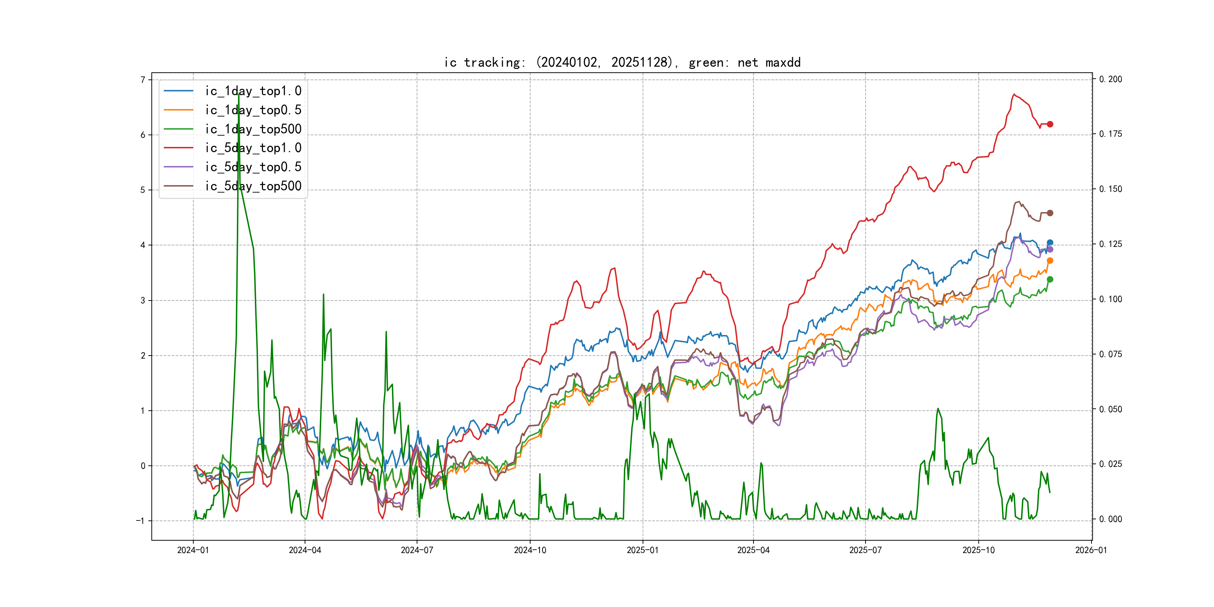
Task: Click the left axis value 7
Action: pos(142,80)
